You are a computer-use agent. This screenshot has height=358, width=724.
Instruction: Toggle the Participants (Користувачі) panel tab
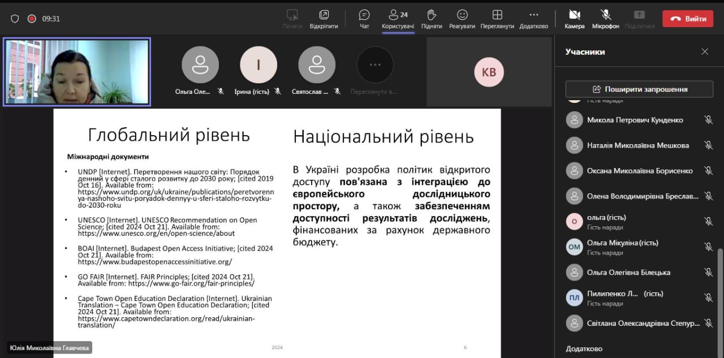[398, 15]
